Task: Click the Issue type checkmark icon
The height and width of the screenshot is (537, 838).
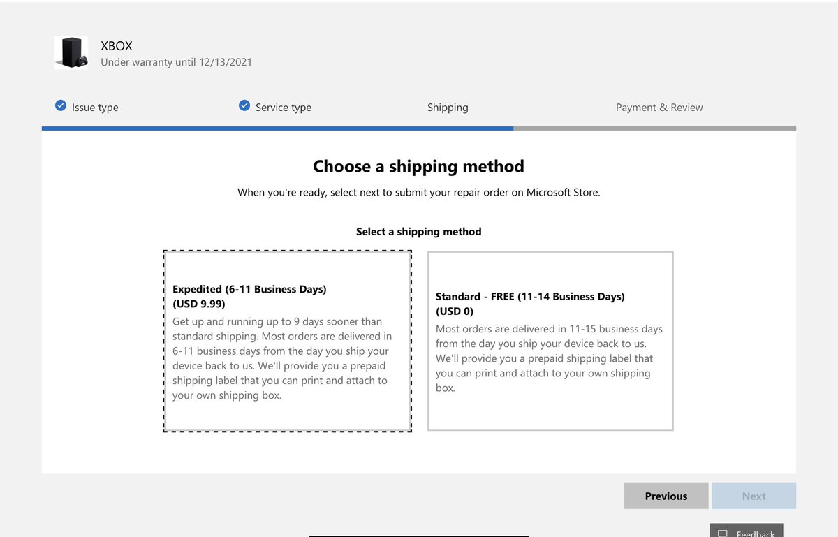Action: click(61, 106)
